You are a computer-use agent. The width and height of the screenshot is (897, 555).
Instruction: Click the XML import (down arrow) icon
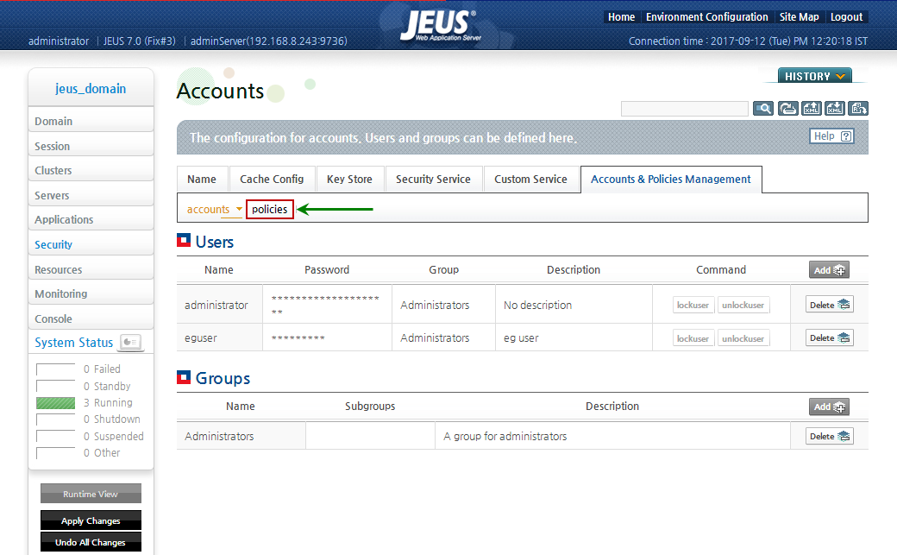(835, 108)
